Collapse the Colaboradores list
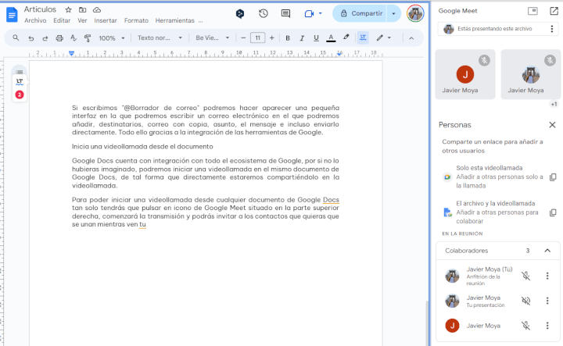This screenshot has height=346, width=563. (547, 251)
